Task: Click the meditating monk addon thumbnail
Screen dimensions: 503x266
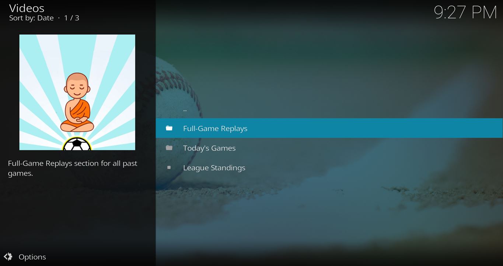Action: click(77, 92)
